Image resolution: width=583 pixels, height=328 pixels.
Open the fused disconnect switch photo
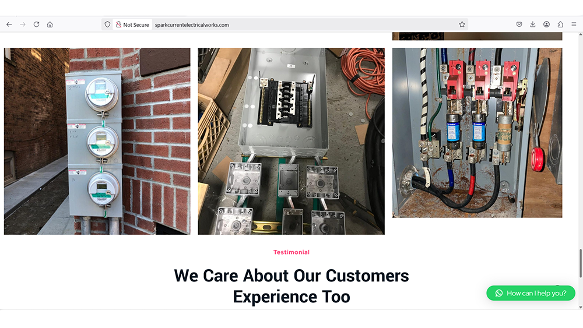point(477,133)
